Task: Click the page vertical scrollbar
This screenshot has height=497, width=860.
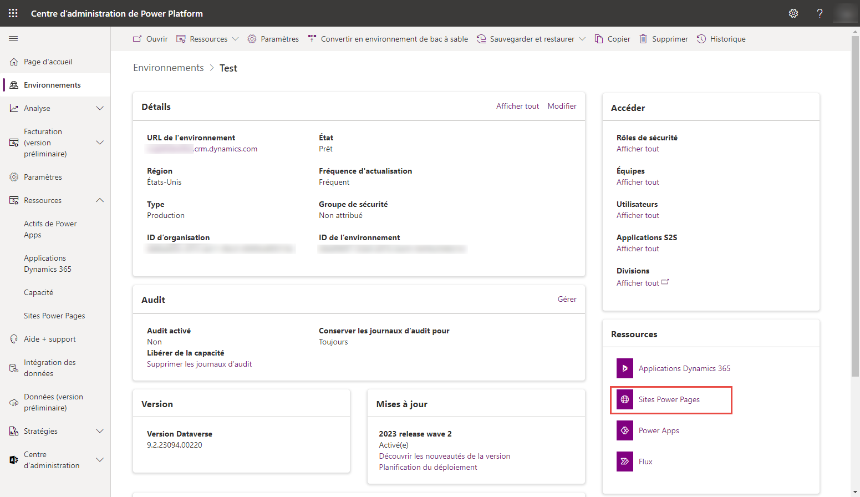Action: 855,205
